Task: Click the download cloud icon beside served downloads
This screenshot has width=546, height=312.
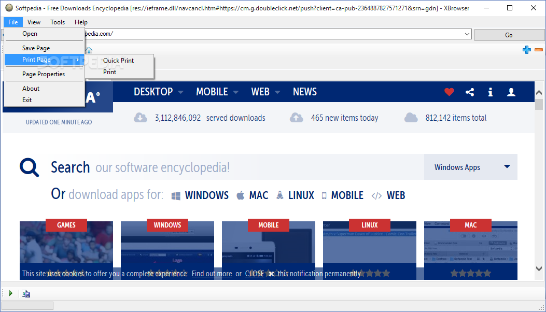Action: tap(141, 118)
